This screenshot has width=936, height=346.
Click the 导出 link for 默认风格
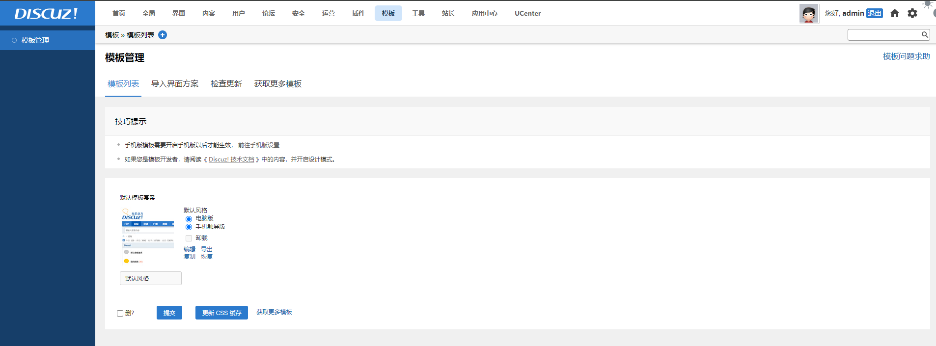[207, 249]
